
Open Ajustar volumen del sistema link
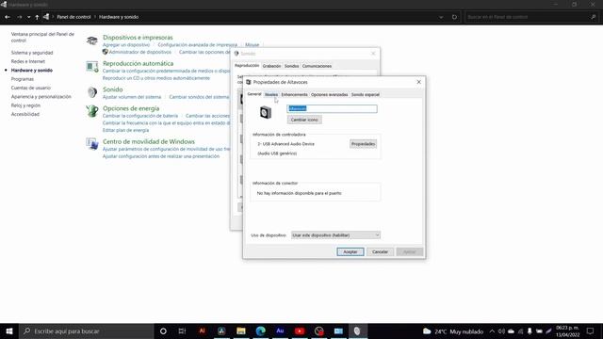pyautogui.click(x=132, y=97)
